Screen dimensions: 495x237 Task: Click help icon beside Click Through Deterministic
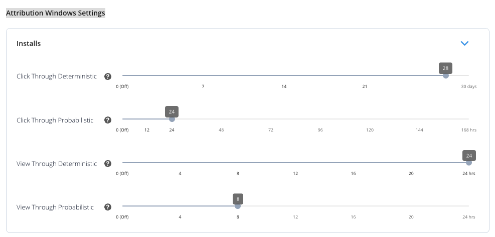pos(107,76)
